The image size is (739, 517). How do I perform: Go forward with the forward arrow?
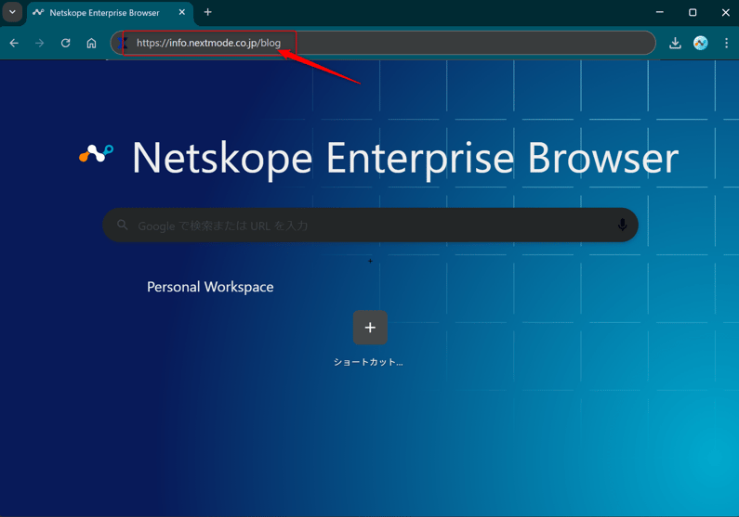point(40,43)
